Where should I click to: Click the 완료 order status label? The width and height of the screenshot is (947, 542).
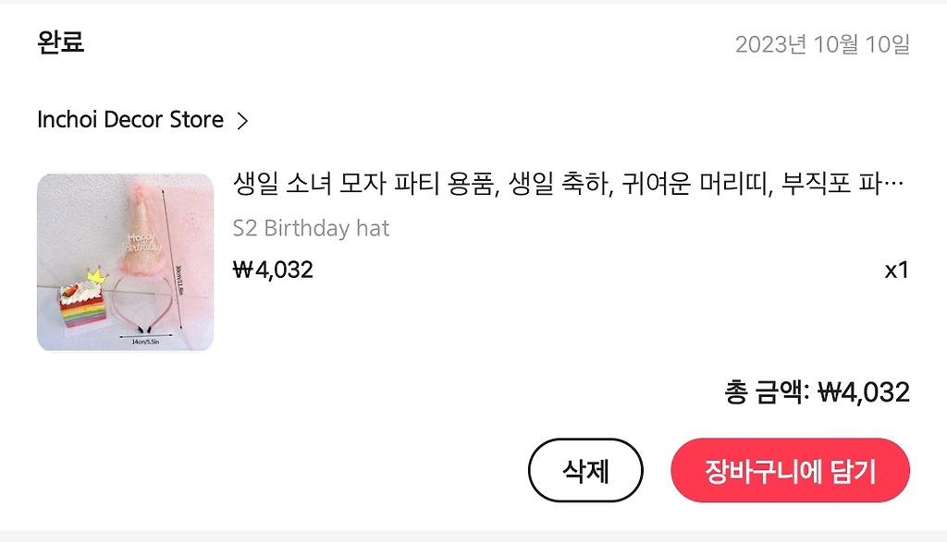(x=60, y=42)
